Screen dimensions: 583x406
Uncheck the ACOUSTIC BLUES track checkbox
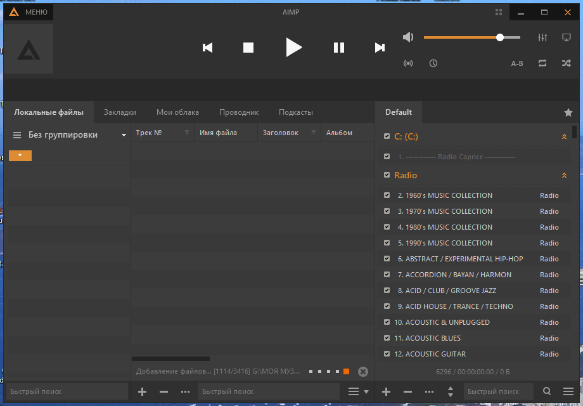pyautogui.click(x=387, y=338)
